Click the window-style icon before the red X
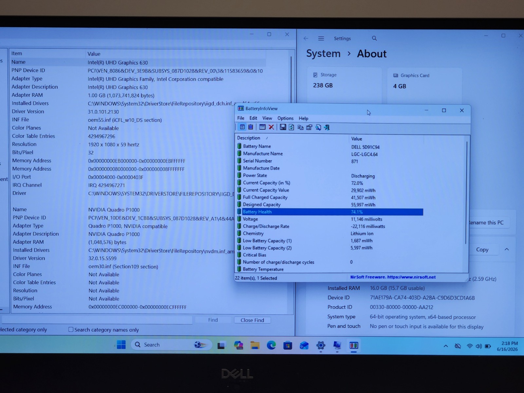Image resolution: width=524 pixels, height=393 pixels. click(x=262, y=127)
